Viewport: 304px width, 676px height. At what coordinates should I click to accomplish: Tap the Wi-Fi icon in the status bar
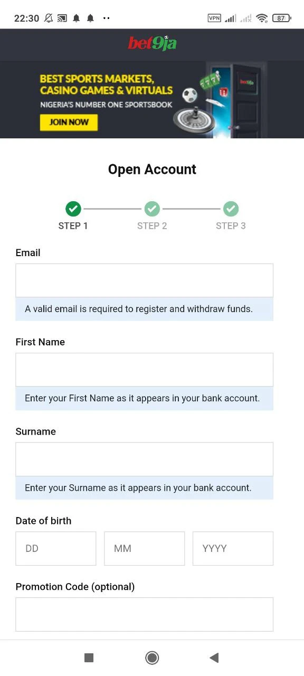(262, 17)
